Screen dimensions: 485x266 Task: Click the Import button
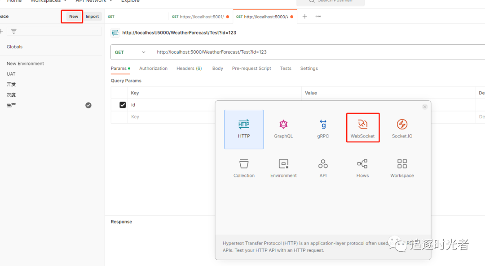[x=92, y=17]
